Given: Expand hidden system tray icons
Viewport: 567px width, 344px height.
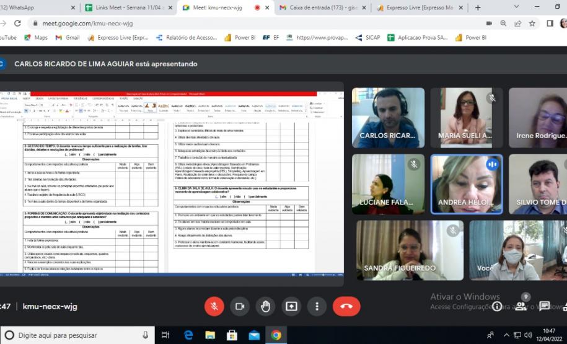Looking at the screenshot, I should pos(506,335).
